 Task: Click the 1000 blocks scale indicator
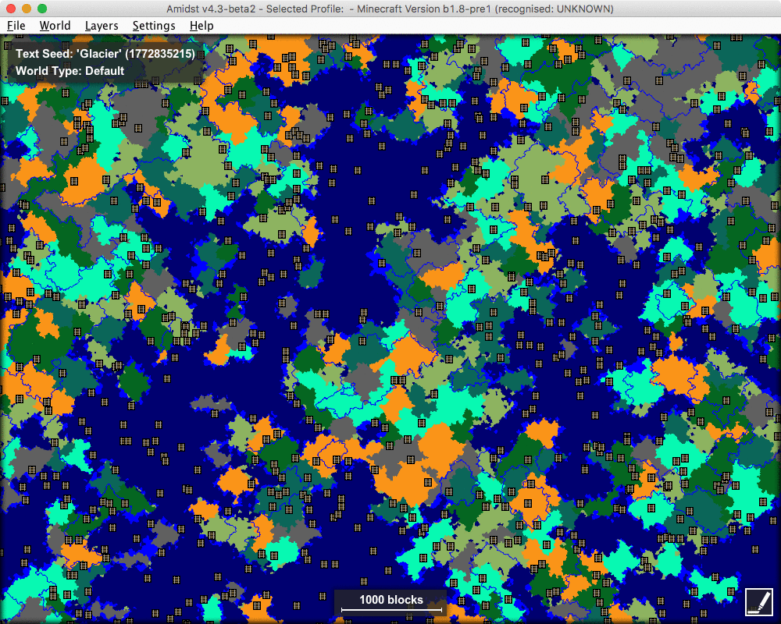391,603
